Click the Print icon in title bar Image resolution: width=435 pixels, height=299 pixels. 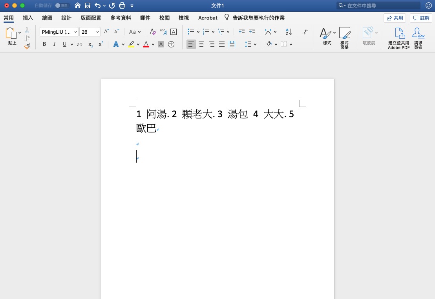(x=122, y=5)
